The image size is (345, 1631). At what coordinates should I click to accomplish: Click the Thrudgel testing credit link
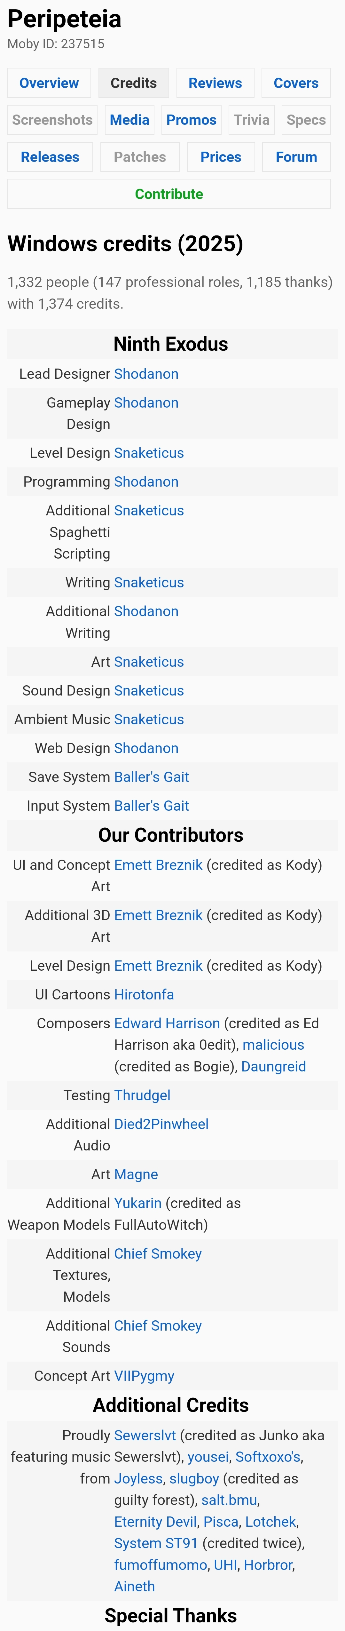(x=142, y=1095)
